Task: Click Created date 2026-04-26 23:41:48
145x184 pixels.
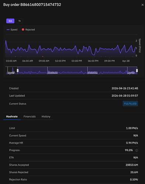Action: [x=125, y=88]
